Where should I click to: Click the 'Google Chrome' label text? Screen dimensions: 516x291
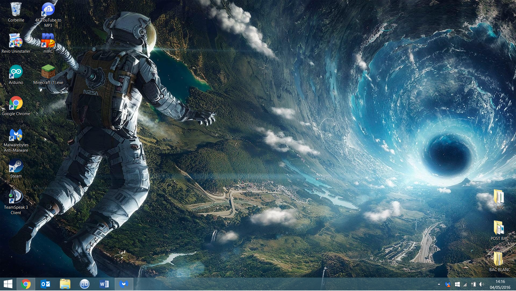16,114
